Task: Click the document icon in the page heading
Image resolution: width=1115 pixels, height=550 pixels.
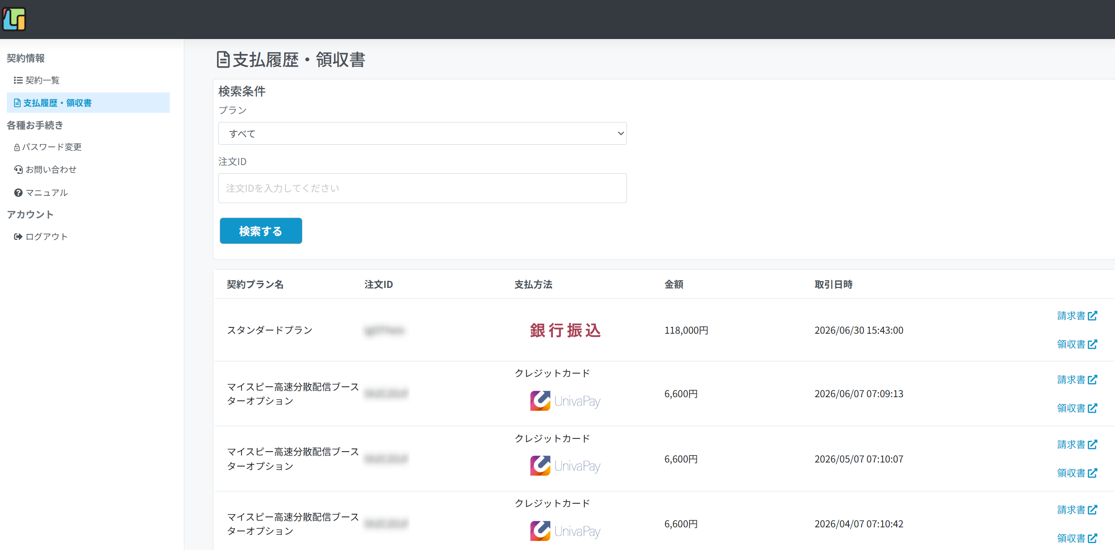Action: tap(223, 59)
